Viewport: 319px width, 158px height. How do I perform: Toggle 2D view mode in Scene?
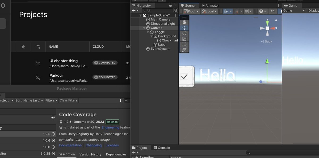[272, 11]
